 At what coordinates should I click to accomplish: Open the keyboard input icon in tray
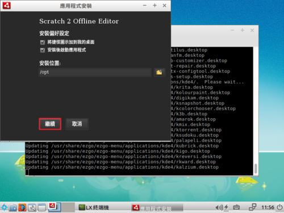coord(236,207)
